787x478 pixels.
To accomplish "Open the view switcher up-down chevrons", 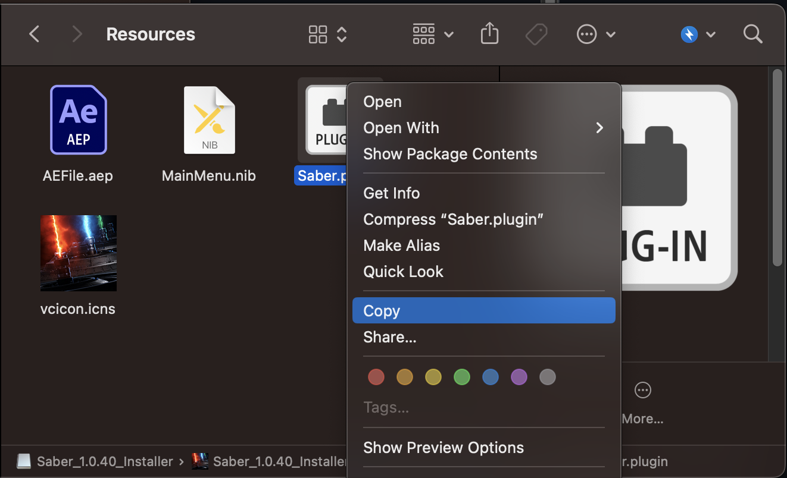I will 342,34.
